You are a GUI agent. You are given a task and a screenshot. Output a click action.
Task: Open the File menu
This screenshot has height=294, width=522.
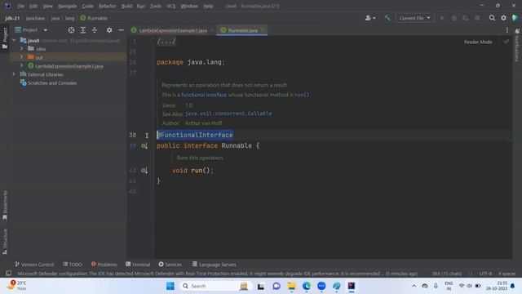pyautogui.click(x=20, y=6)
